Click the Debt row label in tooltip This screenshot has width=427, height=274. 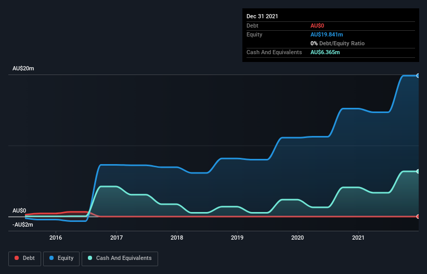(x=252, y=26)
